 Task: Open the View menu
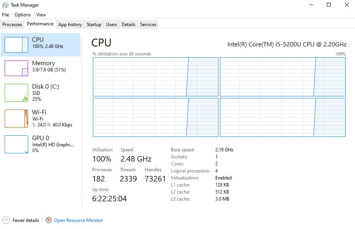[41, 15]
